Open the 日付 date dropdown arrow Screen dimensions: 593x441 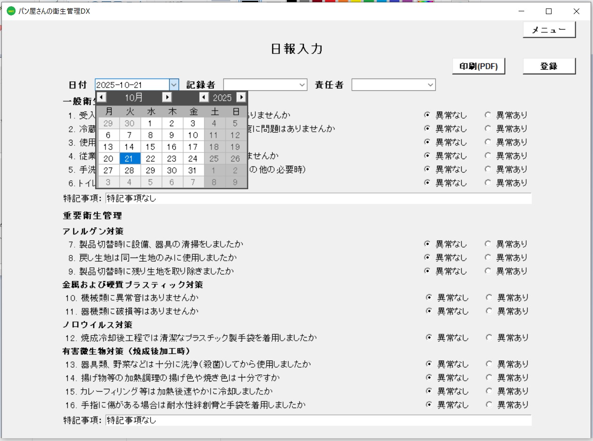point(174,85)
